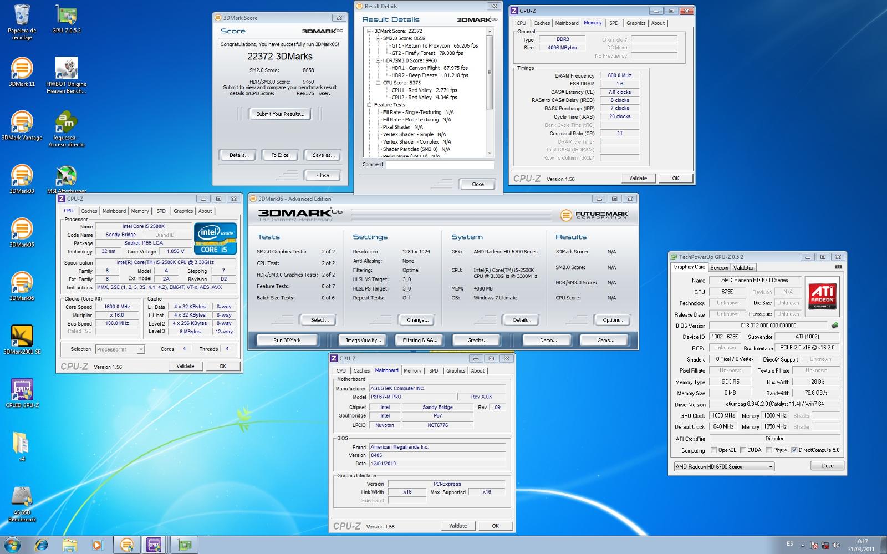Click the Windows Start button
The height and width of the screenshot is (554, 887).
point(12,545)
